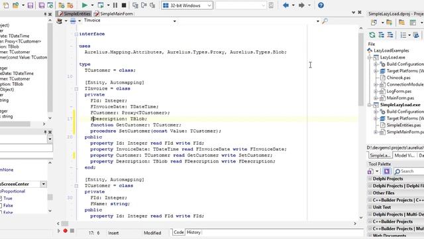Click the macro stop square button
Image resolution: width=424 pixels, height=239 pixels.
pyautogui.click(x=72, y=230)
